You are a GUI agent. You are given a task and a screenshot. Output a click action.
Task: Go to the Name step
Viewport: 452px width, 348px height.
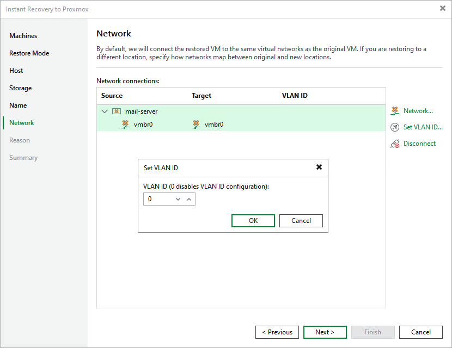point(18,105)
